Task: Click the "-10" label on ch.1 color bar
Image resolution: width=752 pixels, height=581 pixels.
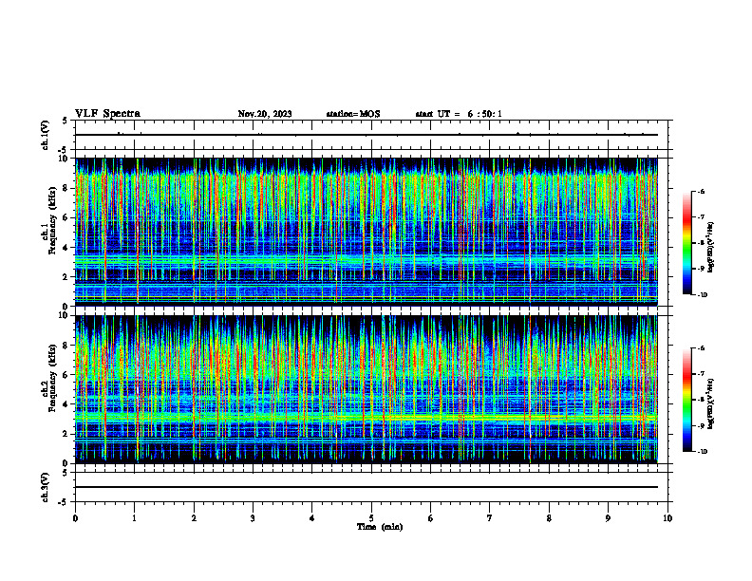Action: (x=702, y=295)
